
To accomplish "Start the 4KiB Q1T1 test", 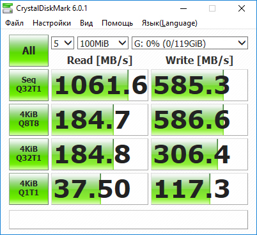I will [29, 189].
